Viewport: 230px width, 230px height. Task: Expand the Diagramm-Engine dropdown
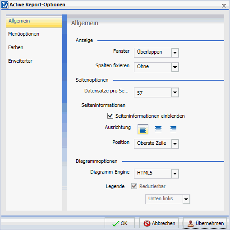(175, 174)
